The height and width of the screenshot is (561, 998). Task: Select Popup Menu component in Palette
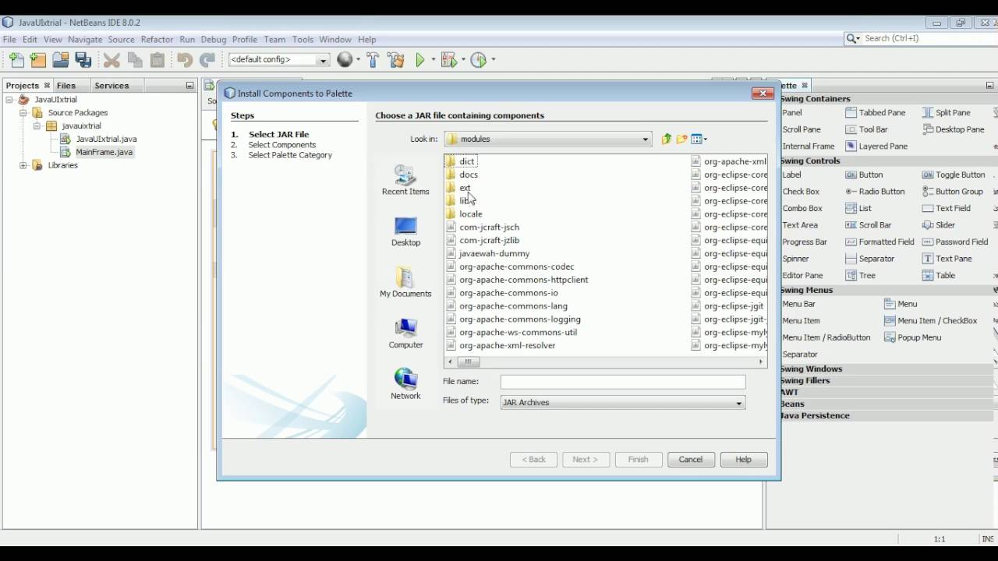coord(913,337)
